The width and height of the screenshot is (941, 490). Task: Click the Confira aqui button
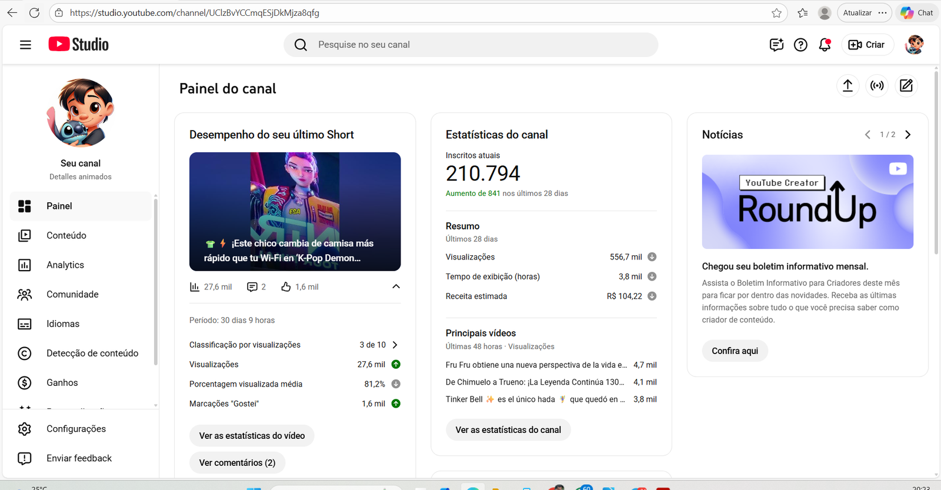click(735, 351)
